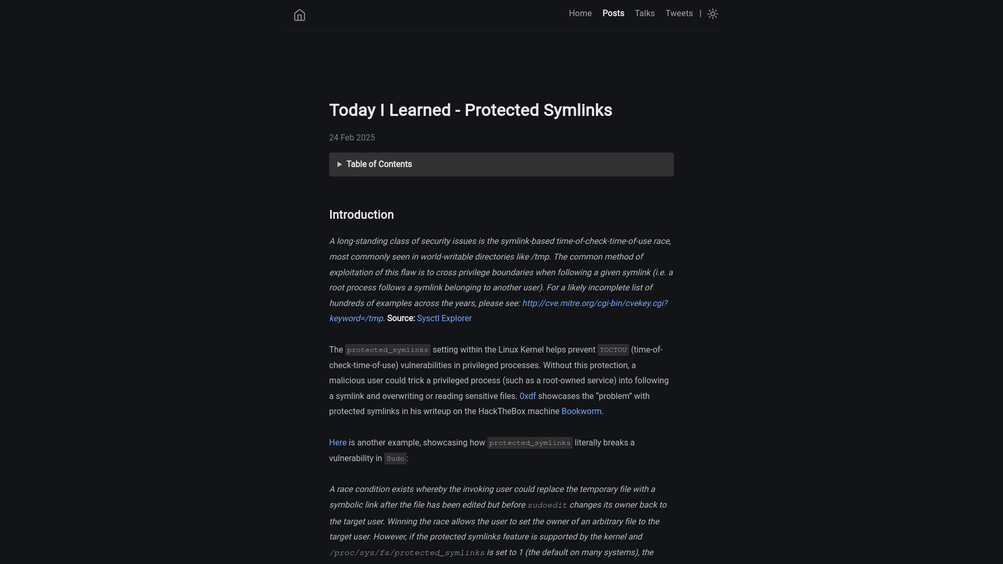Click the Table of Contents disclosure triangle

tap(340, 164)
